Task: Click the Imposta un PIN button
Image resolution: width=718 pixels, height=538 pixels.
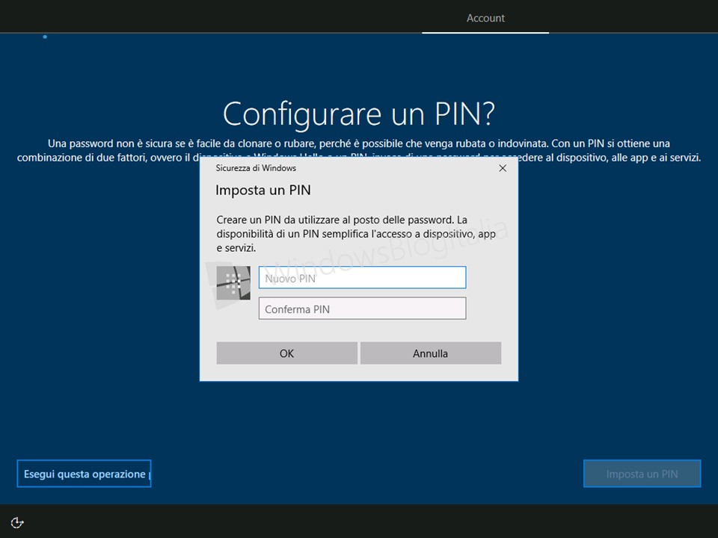Action: [642, 474]
